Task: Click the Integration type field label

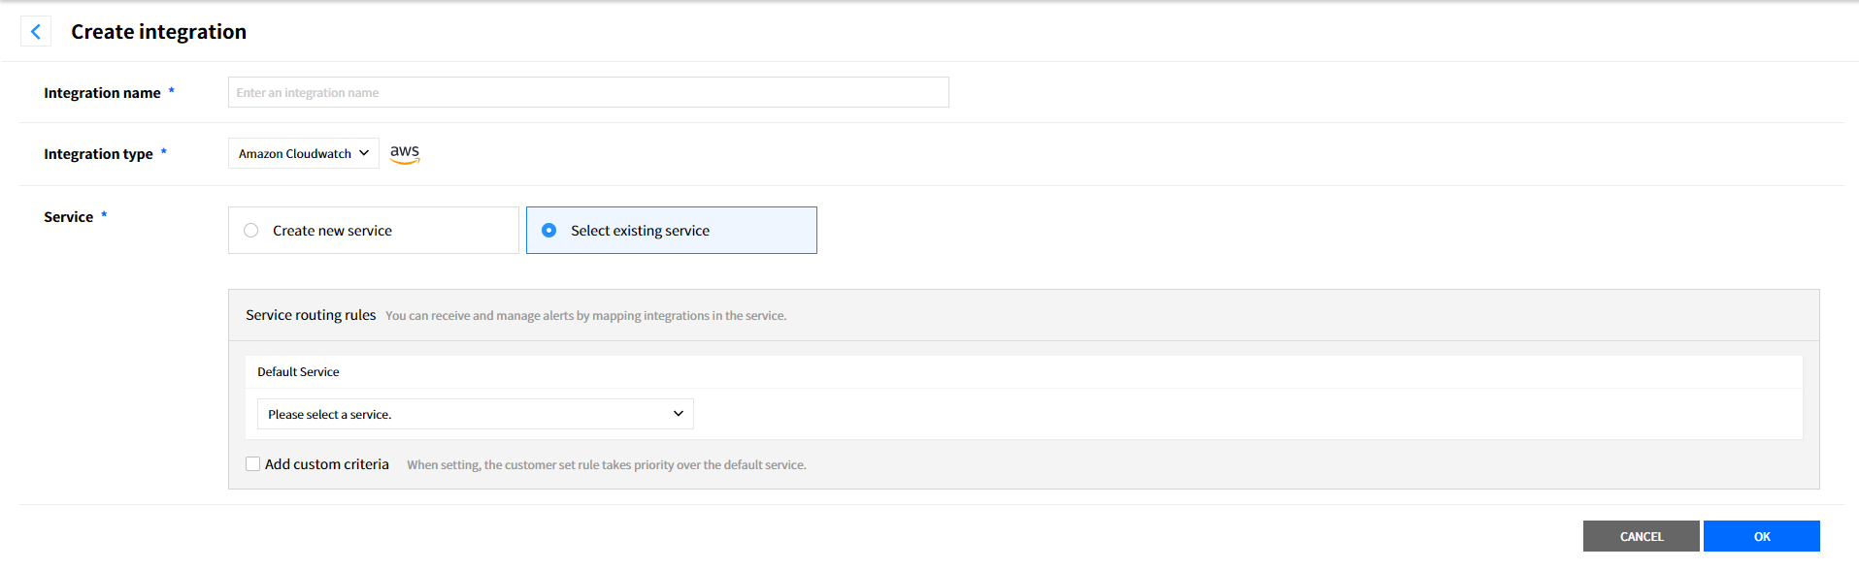Action: (x=98, y=154)
